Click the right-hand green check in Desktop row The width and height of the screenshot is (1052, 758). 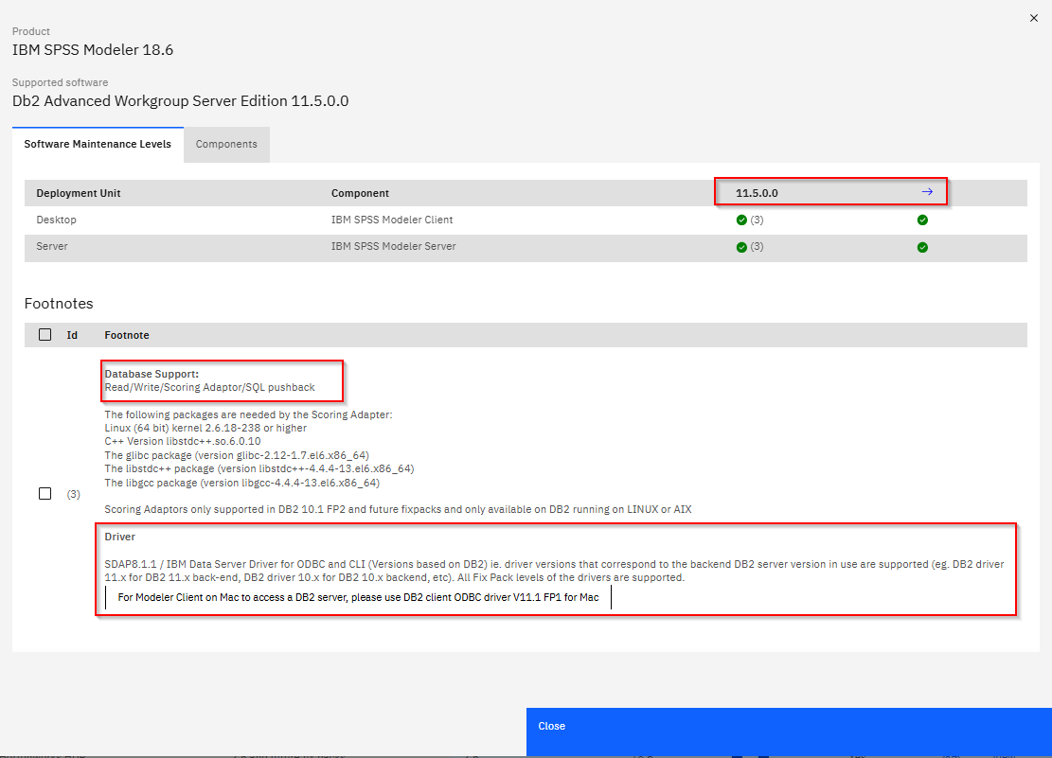click(x=922, y=220)
